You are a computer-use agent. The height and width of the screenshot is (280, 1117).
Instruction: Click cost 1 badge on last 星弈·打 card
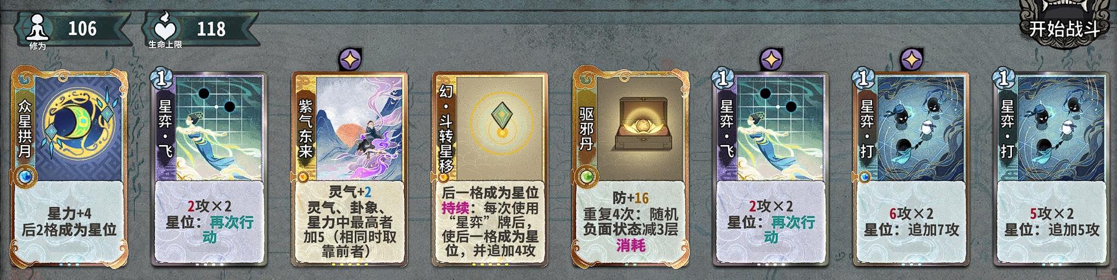click(1003, 78)
